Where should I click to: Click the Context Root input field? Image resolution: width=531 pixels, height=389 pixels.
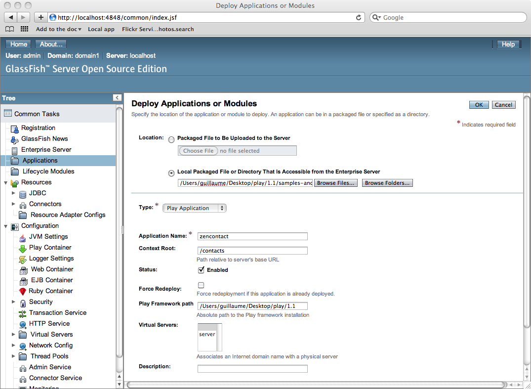[x=252, y=251]
